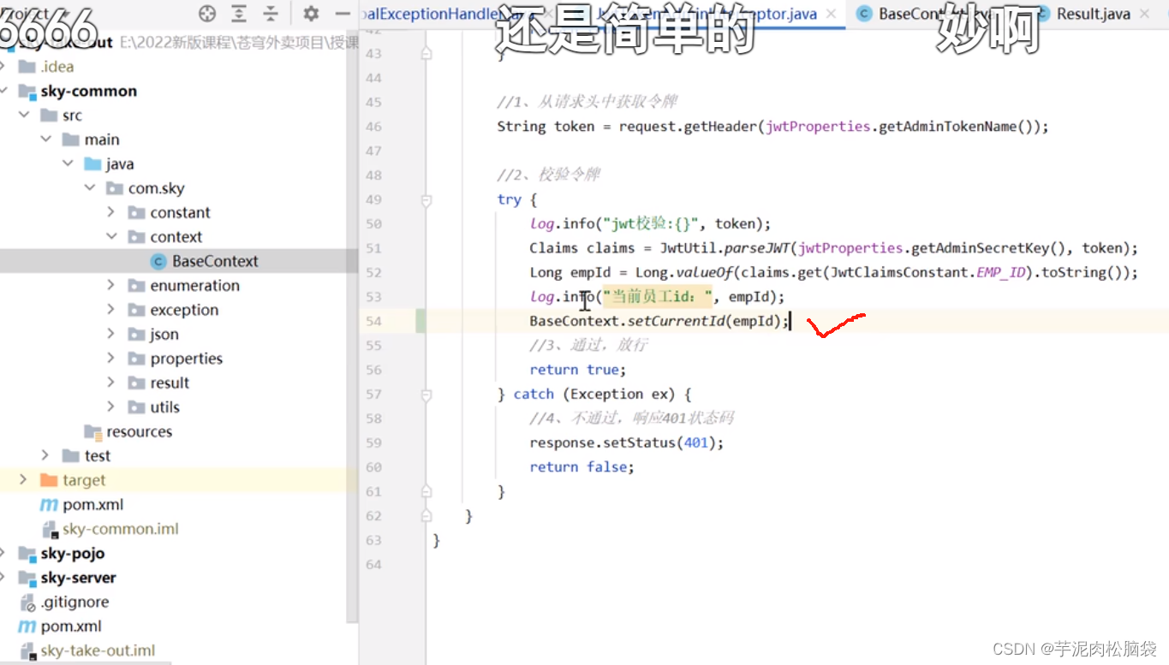The image size is (1169, 665).
Task: Click setCurrentId method call
Action: [677, 321]
